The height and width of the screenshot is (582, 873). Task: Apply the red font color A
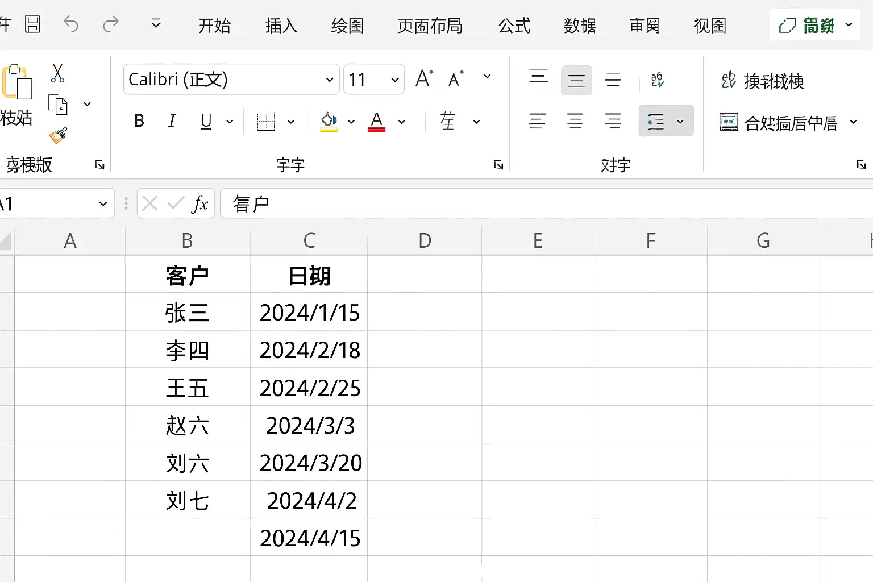coord(376,122)
